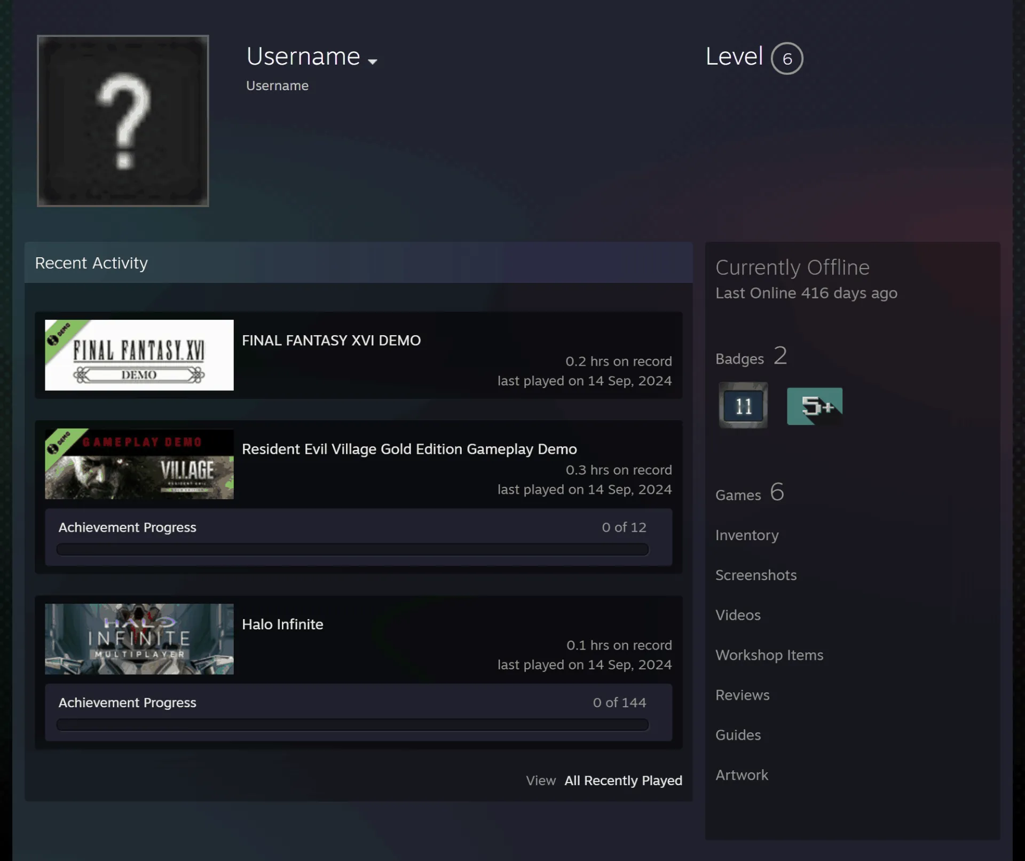The width and height of the screenshot is (1025, 861).
Task: Open the Badges section link
Action: click(x=751, y=357)
